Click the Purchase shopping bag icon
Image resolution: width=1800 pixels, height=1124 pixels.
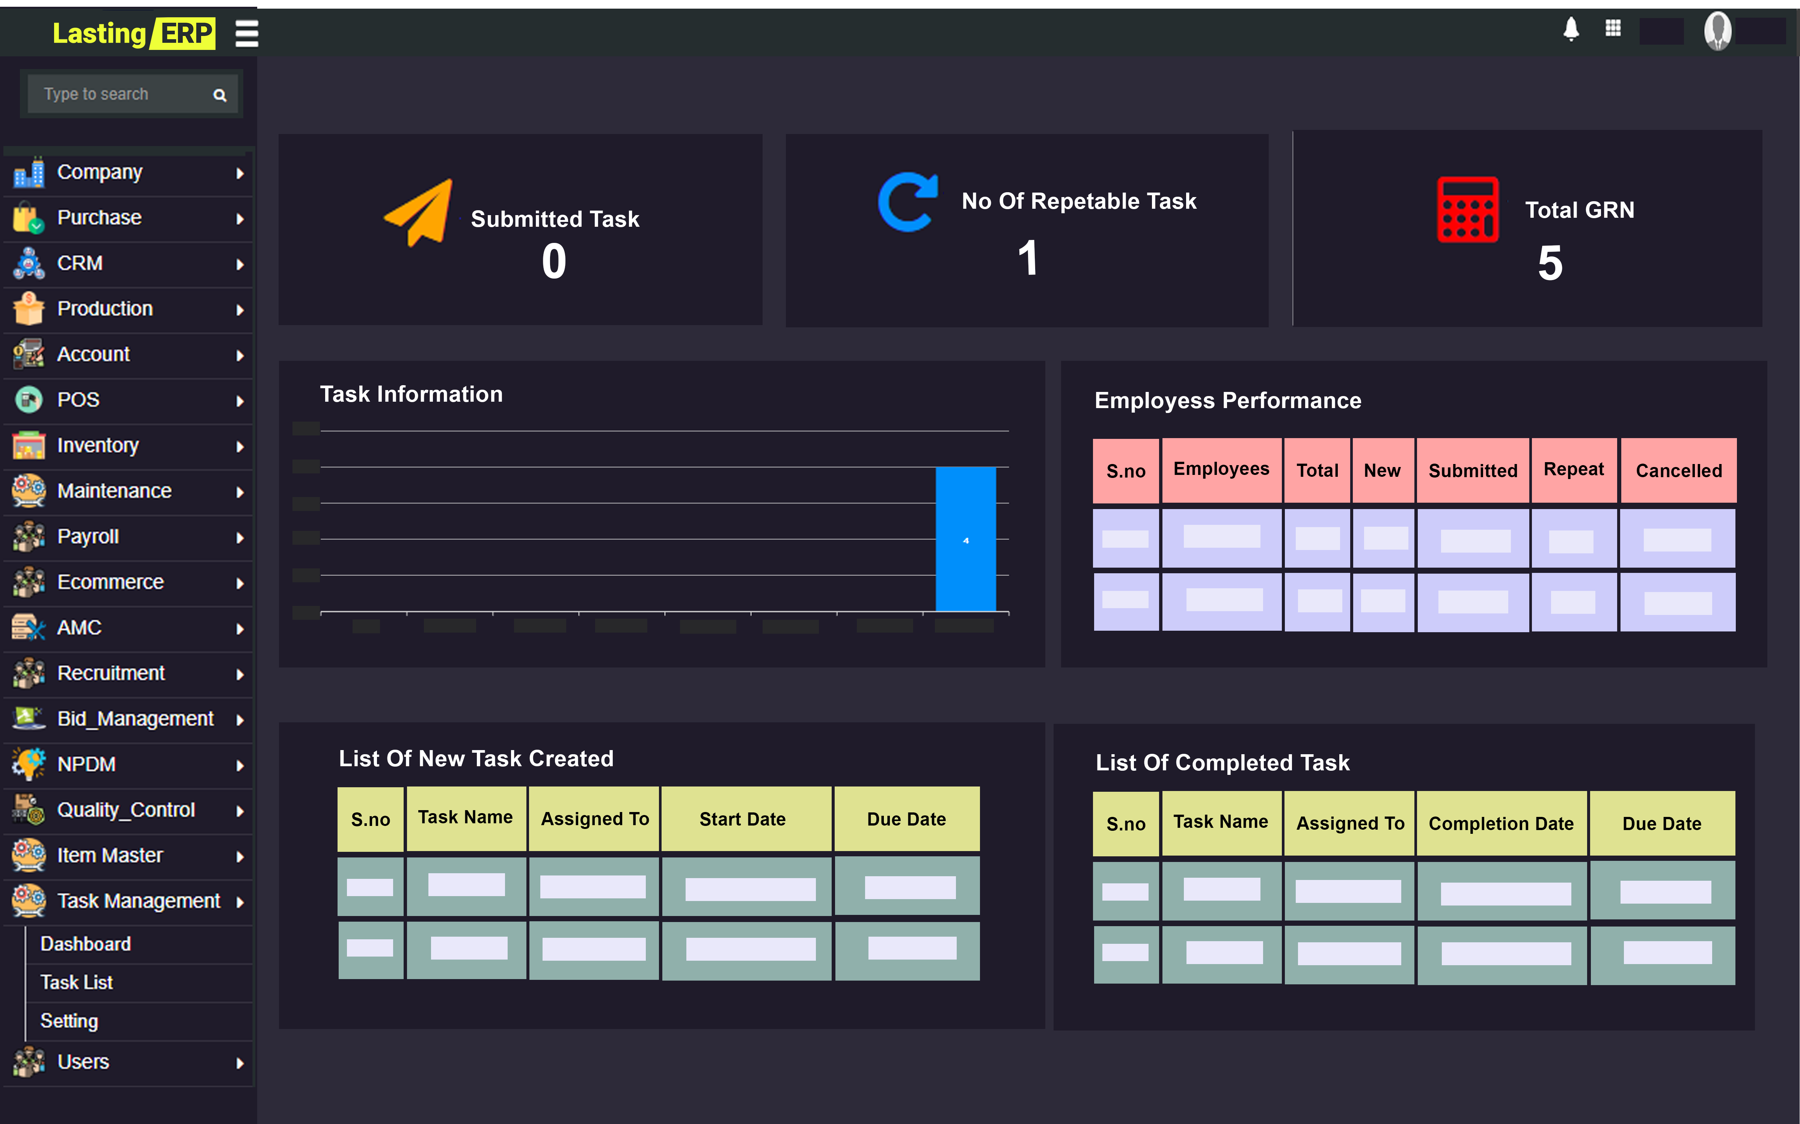click(28, 218)
